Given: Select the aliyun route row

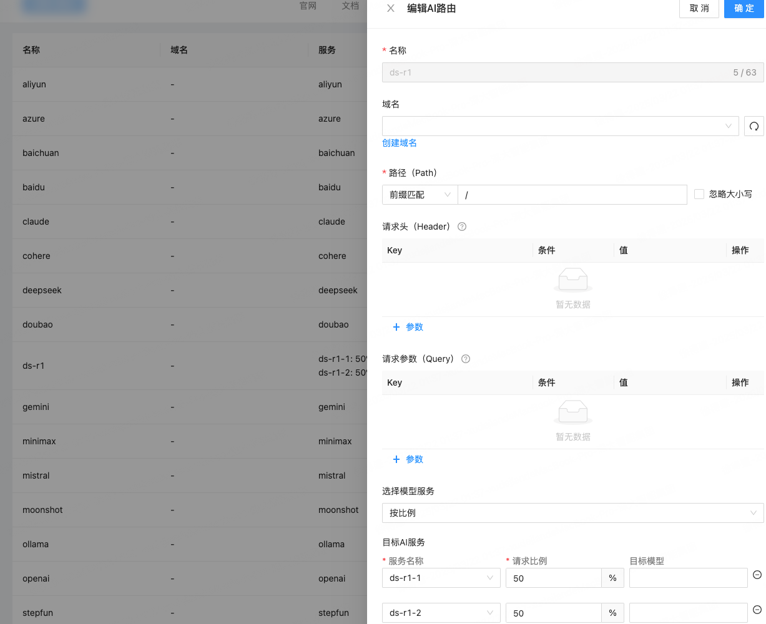Looking at the screenshot, I should tap(190, 84).
